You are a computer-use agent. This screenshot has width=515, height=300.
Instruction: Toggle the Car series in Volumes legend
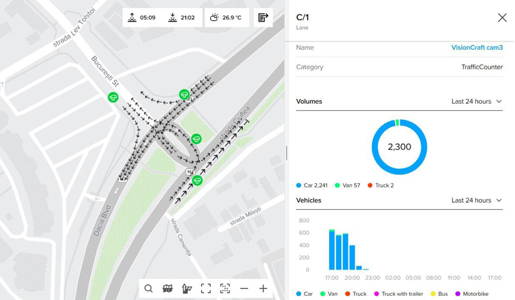(x=312, y=186)
